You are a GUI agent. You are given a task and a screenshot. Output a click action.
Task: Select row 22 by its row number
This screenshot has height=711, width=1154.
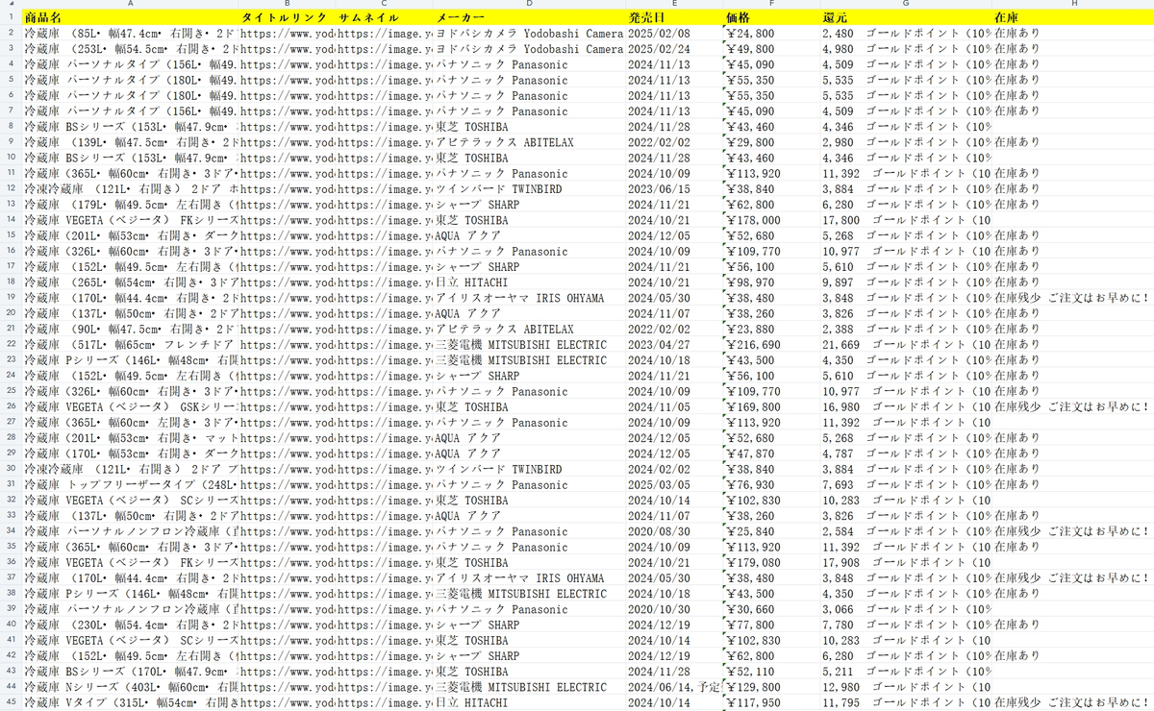(11, 345)
